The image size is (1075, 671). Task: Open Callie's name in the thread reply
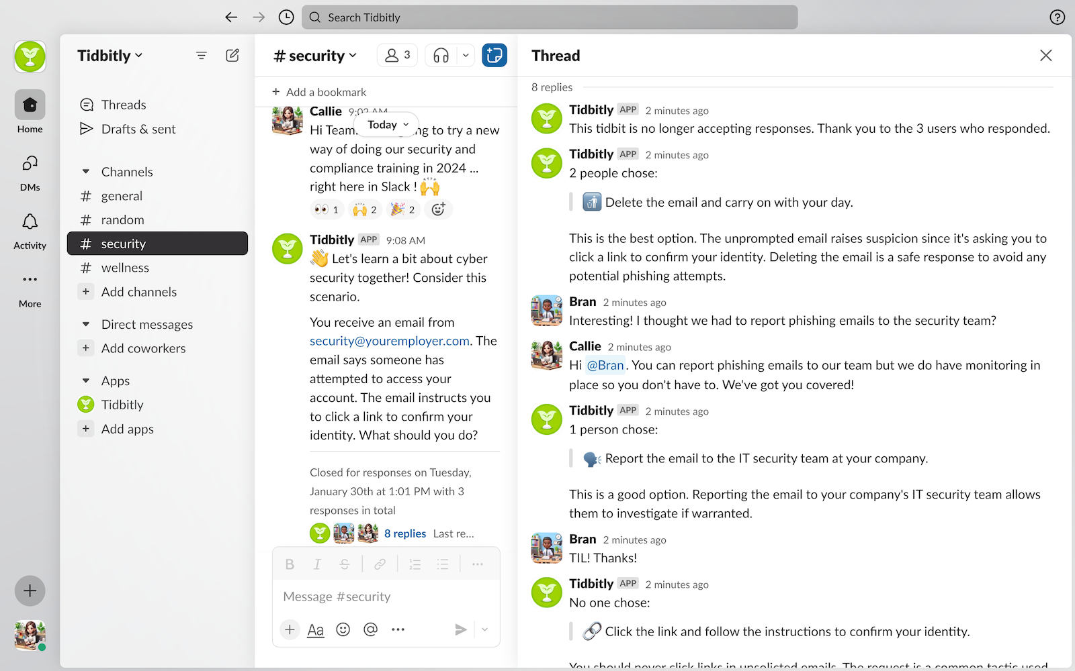point(585,346)
